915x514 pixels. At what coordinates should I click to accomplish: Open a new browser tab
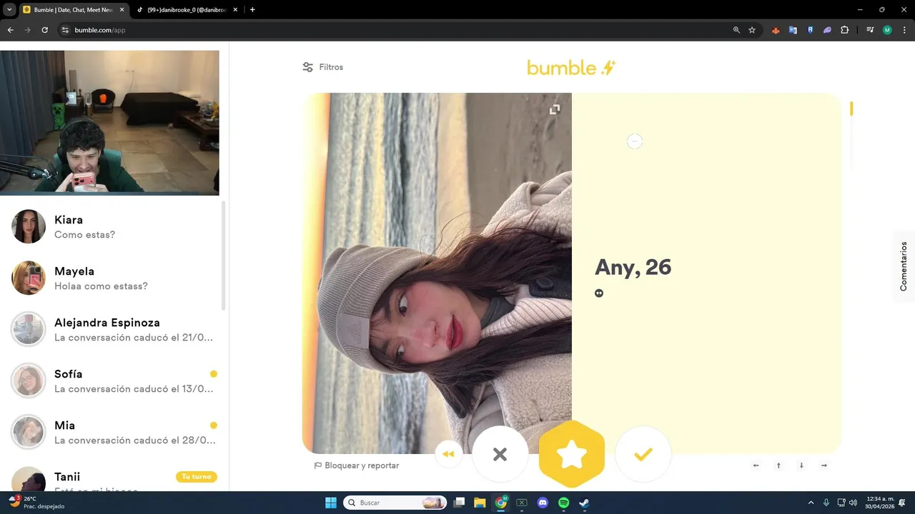[x=252, y=10]
